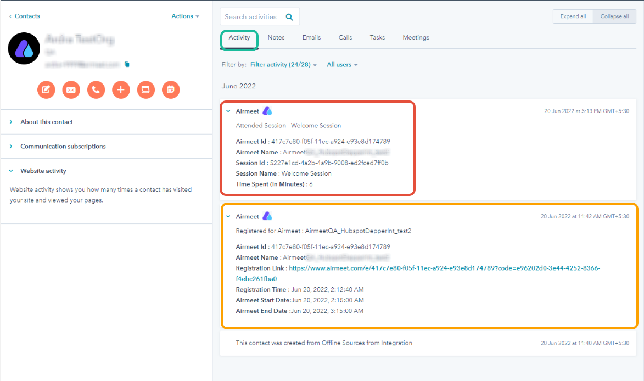This screenshot has height=381, width=644.
Task: Click timestamp 20 Jun 2022 at 5:13 PM
Action: (x=586, y=111)
